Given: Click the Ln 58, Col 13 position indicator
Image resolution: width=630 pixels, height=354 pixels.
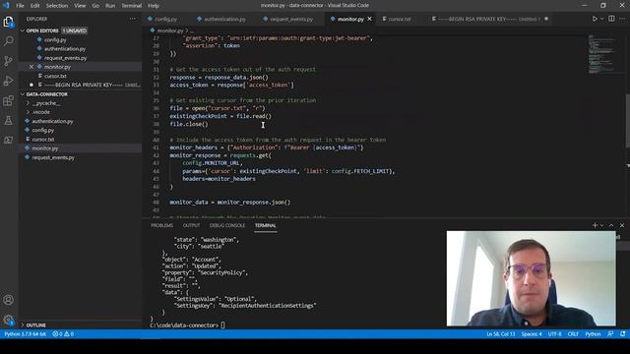Looking at the screenshot, I should [x=501, y=334].
